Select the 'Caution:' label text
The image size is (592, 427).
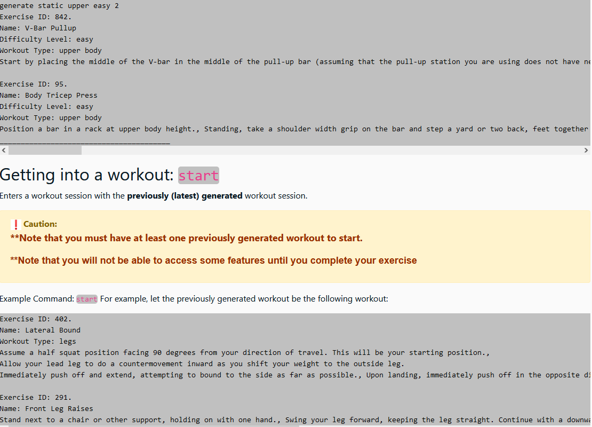[x=40, y=224]
